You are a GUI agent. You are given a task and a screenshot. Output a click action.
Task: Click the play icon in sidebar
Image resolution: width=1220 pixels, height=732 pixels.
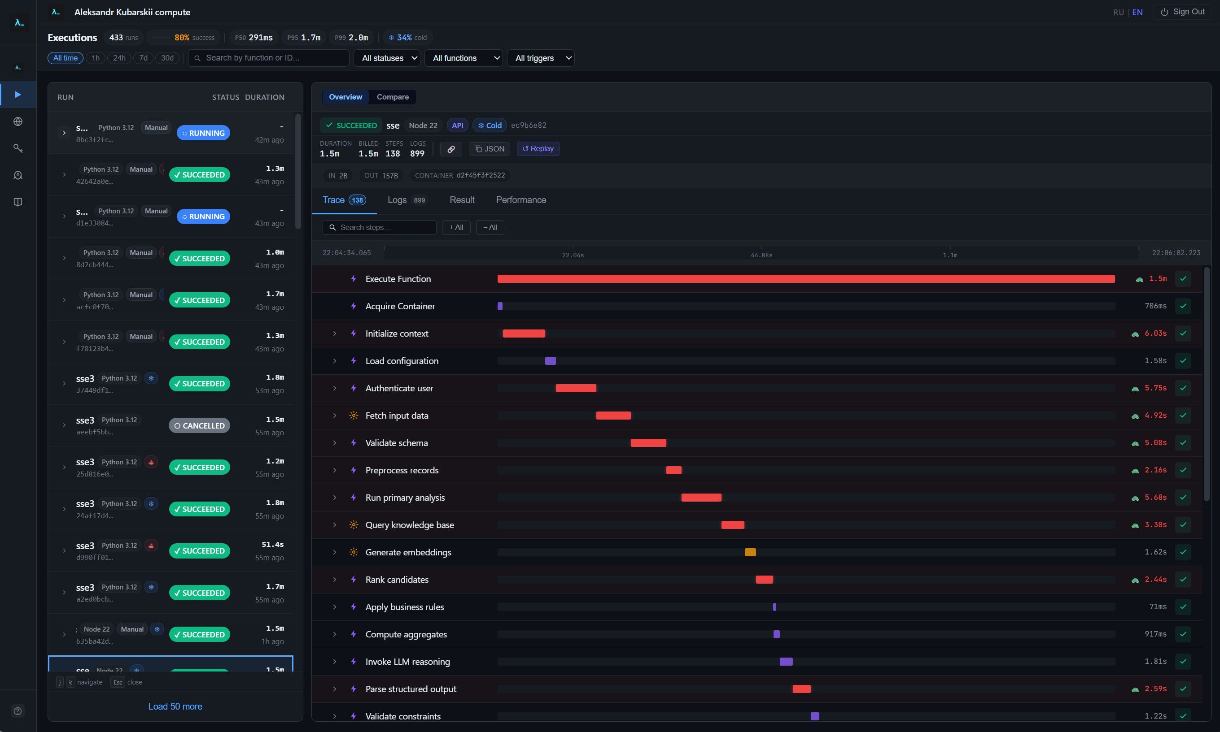click(18, 94)
